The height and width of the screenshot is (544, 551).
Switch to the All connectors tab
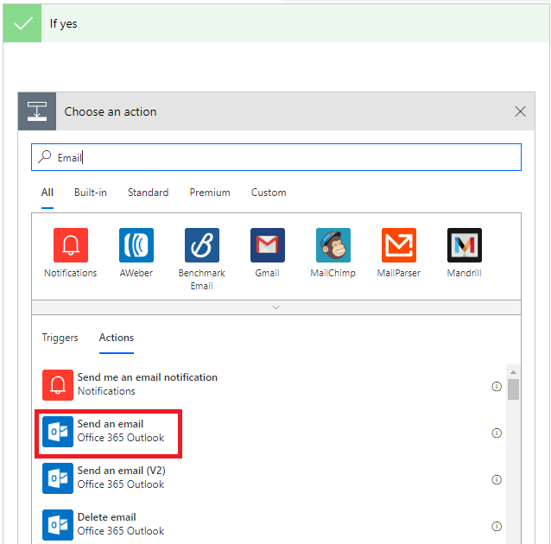pos(47,193)
